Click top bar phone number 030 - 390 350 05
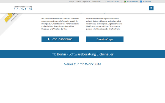This screenshot has height=103, width=165. (x=113, y=2)
